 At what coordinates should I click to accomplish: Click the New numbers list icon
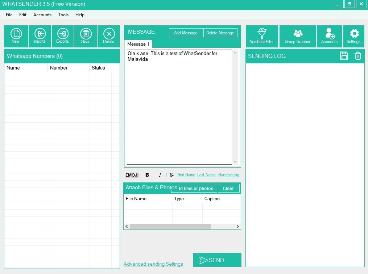point(16,36)
